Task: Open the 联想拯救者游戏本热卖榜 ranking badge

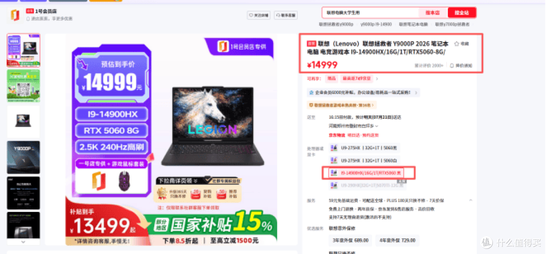Action: click(x=342, y=105)
